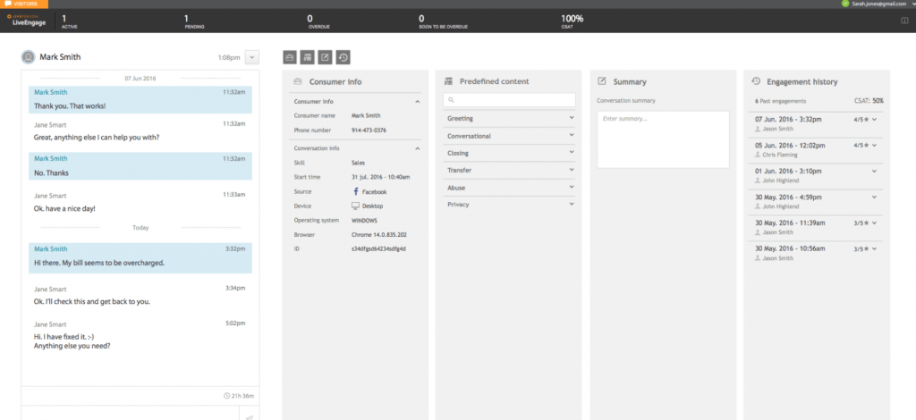Click the Summary panel header pencil icon

pos(602,81)
